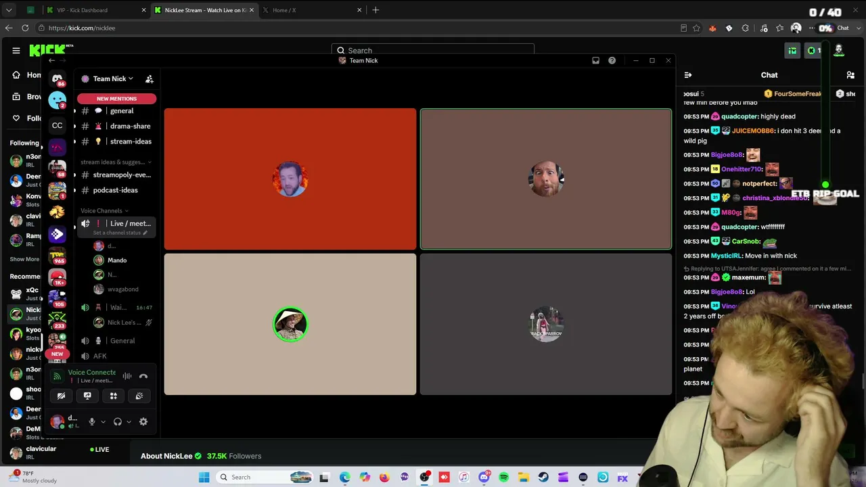Open browser tab list dropdown
Image resolution: width=866 pixels, height=487 pixels.
click(x=9, y=10)
